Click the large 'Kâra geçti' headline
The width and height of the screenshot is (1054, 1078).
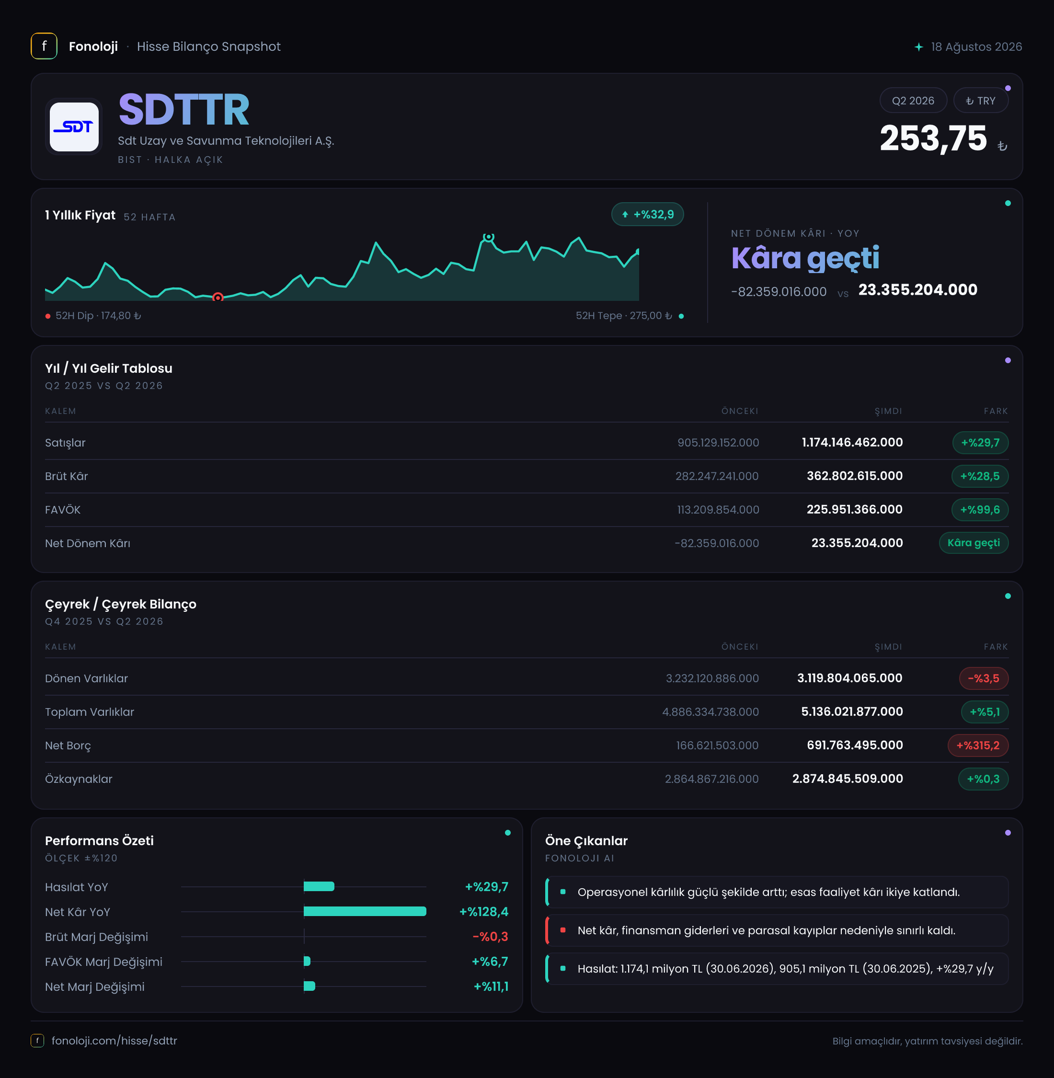[x=805, y=258]
